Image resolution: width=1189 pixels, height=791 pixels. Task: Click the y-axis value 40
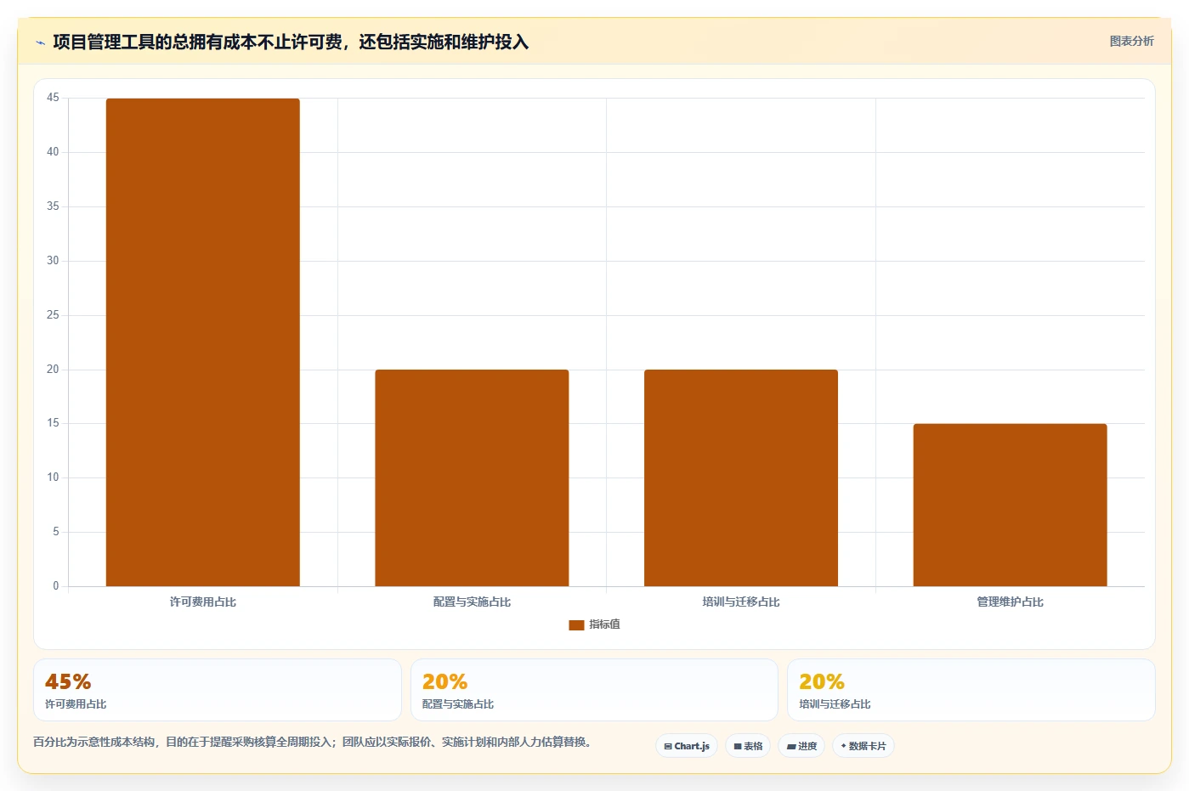point(53,152)
